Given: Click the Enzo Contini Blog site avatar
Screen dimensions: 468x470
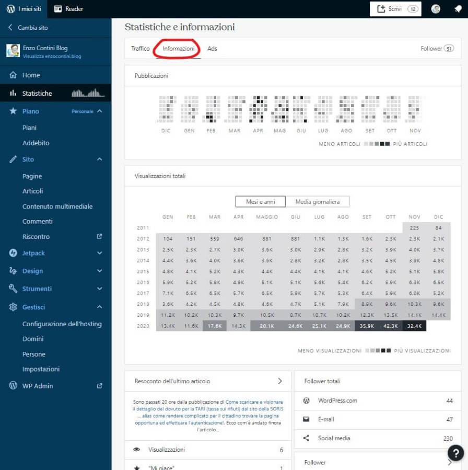Looking at the screenshot, I should click(13, 51).
